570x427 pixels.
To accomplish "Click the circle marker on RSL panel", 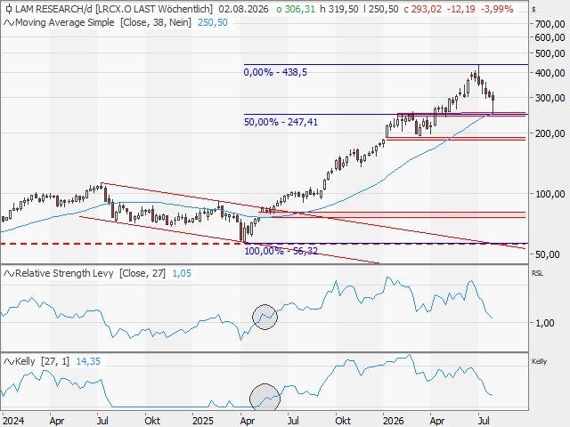I will [265, 317].
